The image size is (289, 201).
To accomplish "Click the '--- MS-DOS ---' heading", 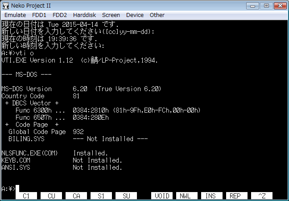I will (26, 75).
